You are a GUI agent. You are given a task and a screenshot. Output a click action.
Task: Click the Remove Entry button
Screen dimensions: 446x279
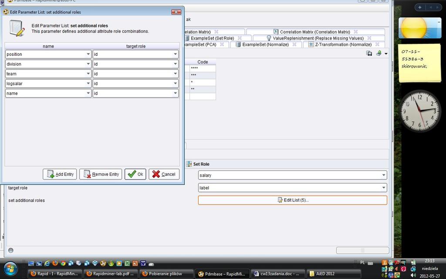tap(101, 174)
